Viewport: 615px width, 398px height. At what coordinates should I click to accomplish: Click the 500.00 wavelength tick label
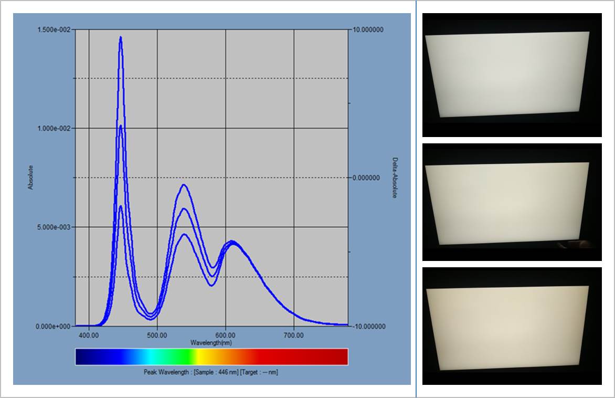[x=157, y=335]
